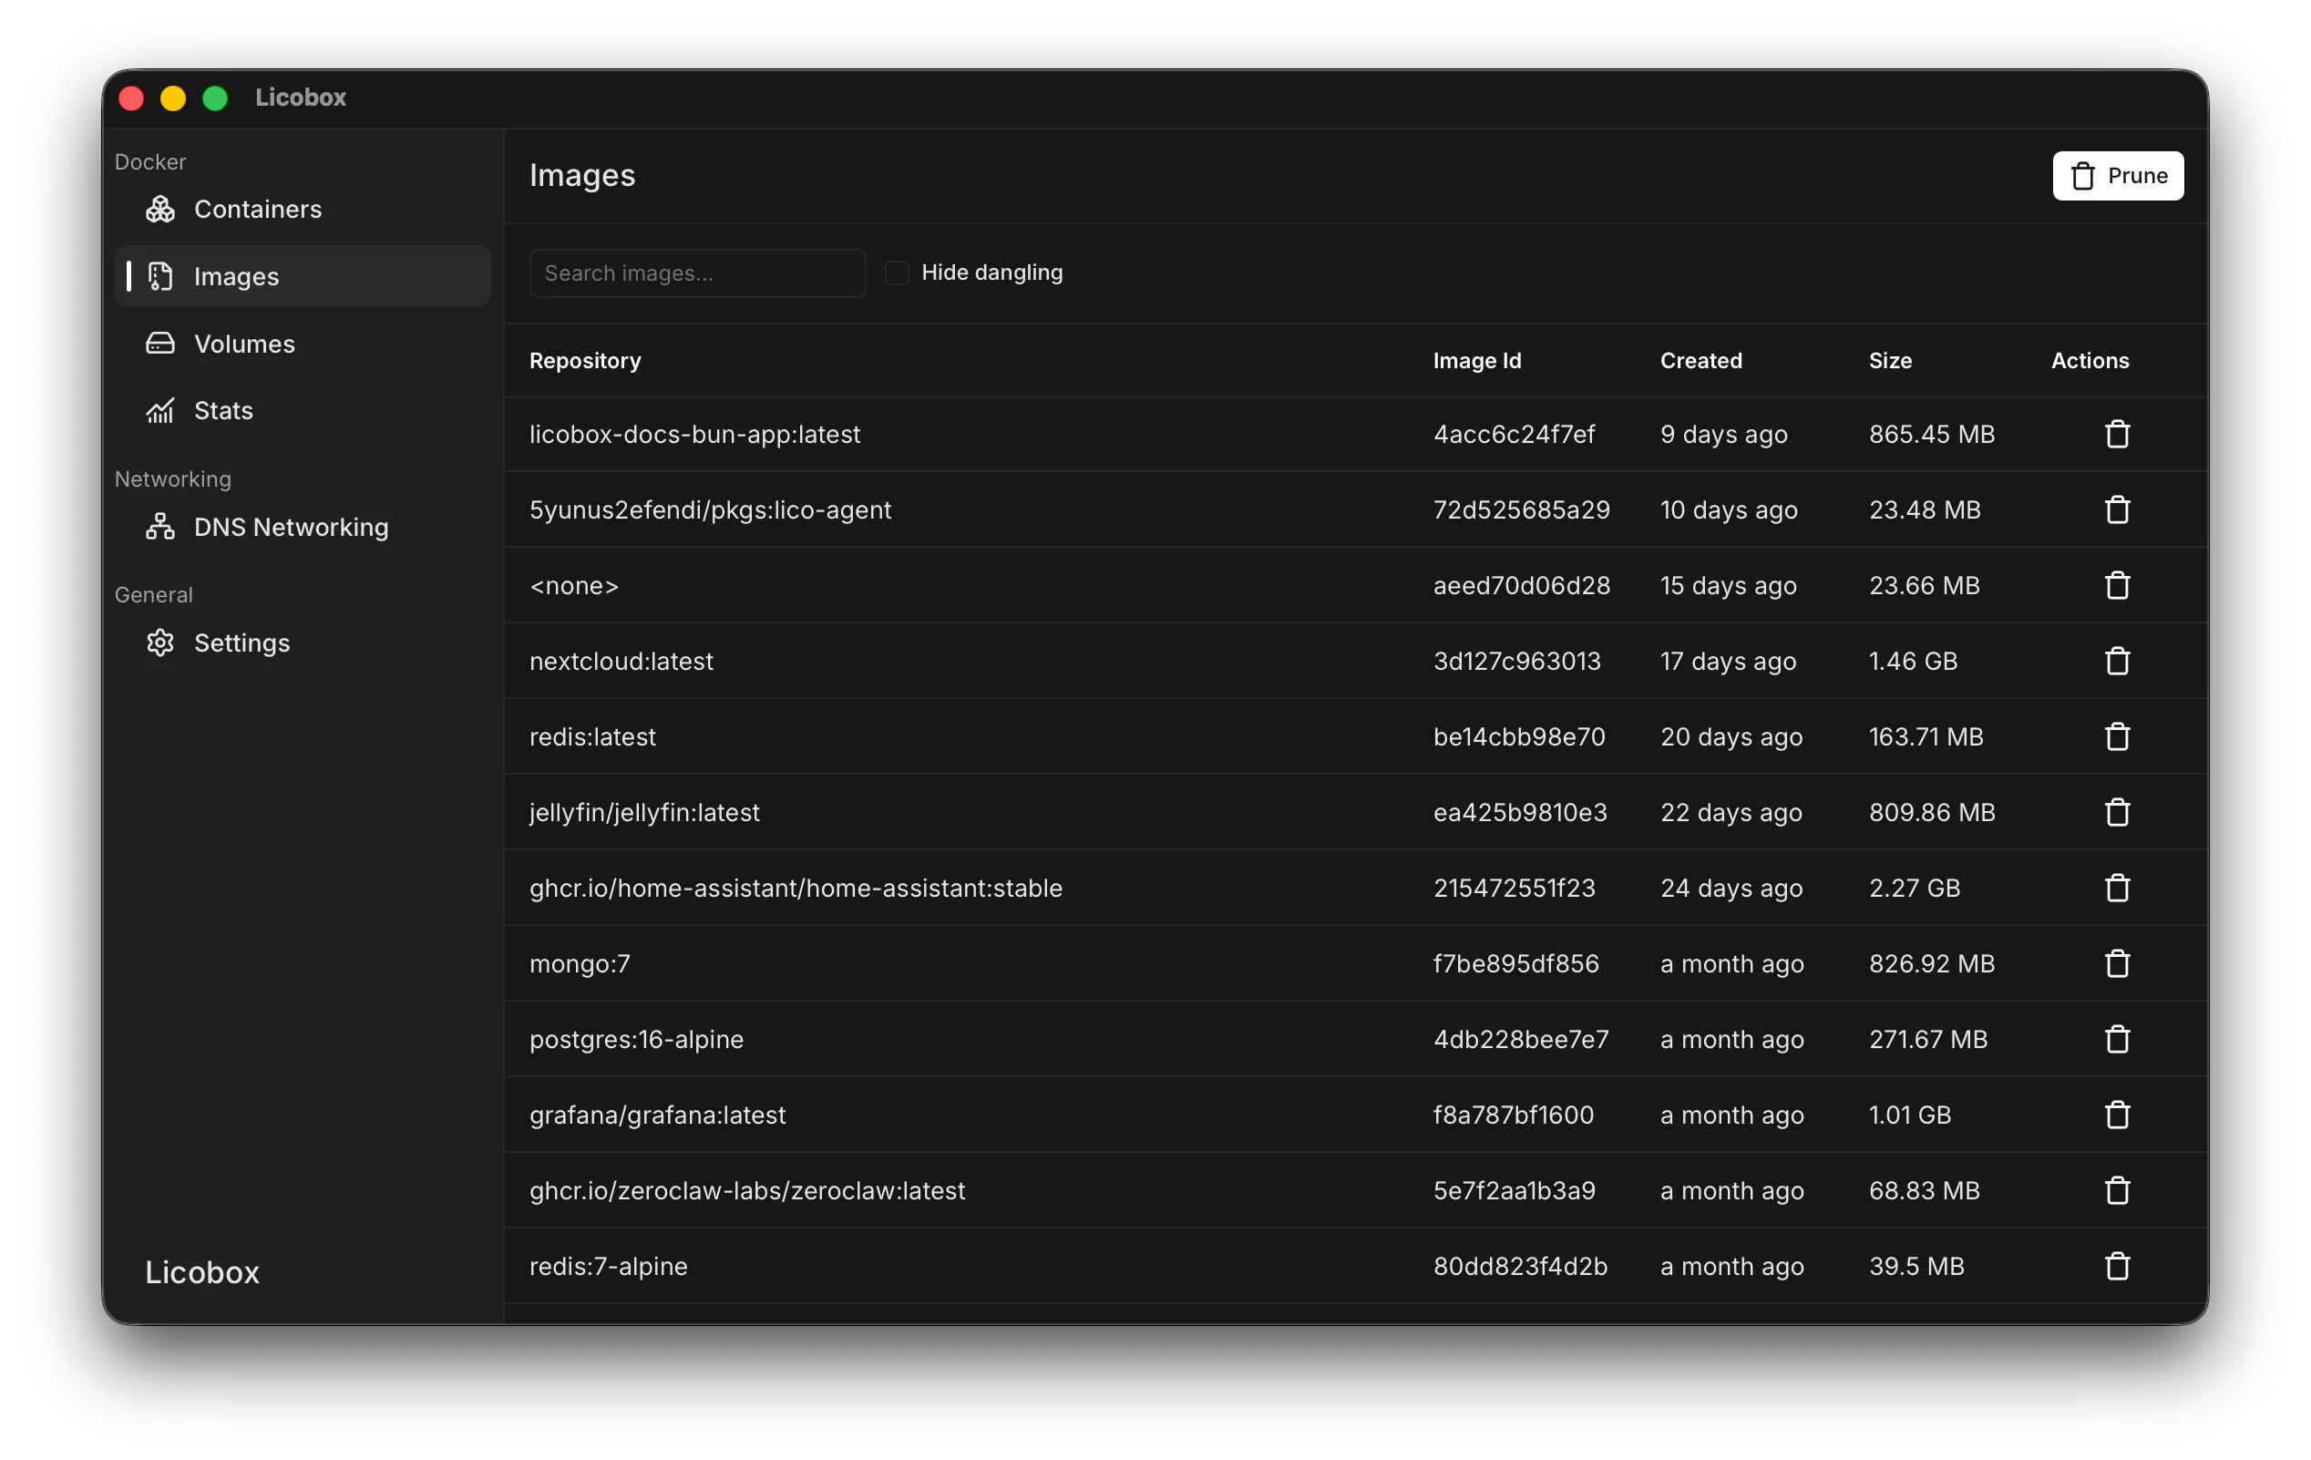Viewport: 2311px width, 1460px height.
Task: Click size value 2.27 GB
Action: [1914, 889]
